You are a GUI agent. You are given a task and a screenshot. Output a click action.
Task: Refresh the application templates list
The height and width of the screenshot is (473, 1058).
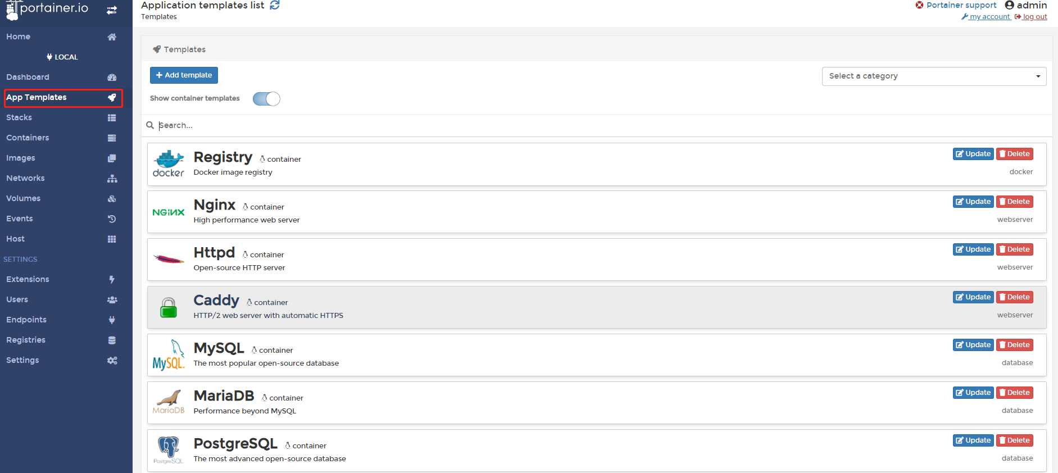[275, 5]
